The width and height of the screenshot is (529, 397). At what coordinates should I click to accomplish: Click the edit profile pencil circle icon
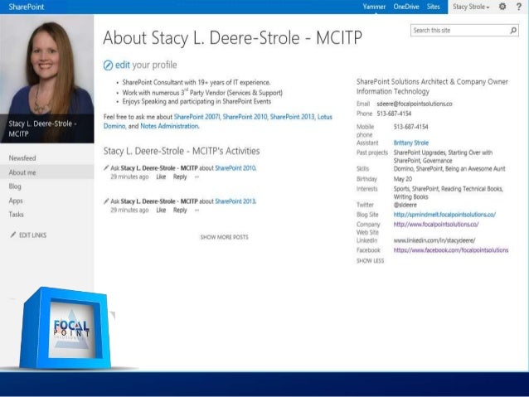click(108, 65)
